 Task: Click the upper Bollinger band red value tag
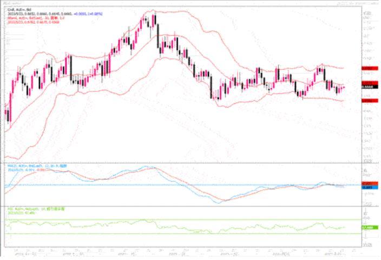click(370, 69)
